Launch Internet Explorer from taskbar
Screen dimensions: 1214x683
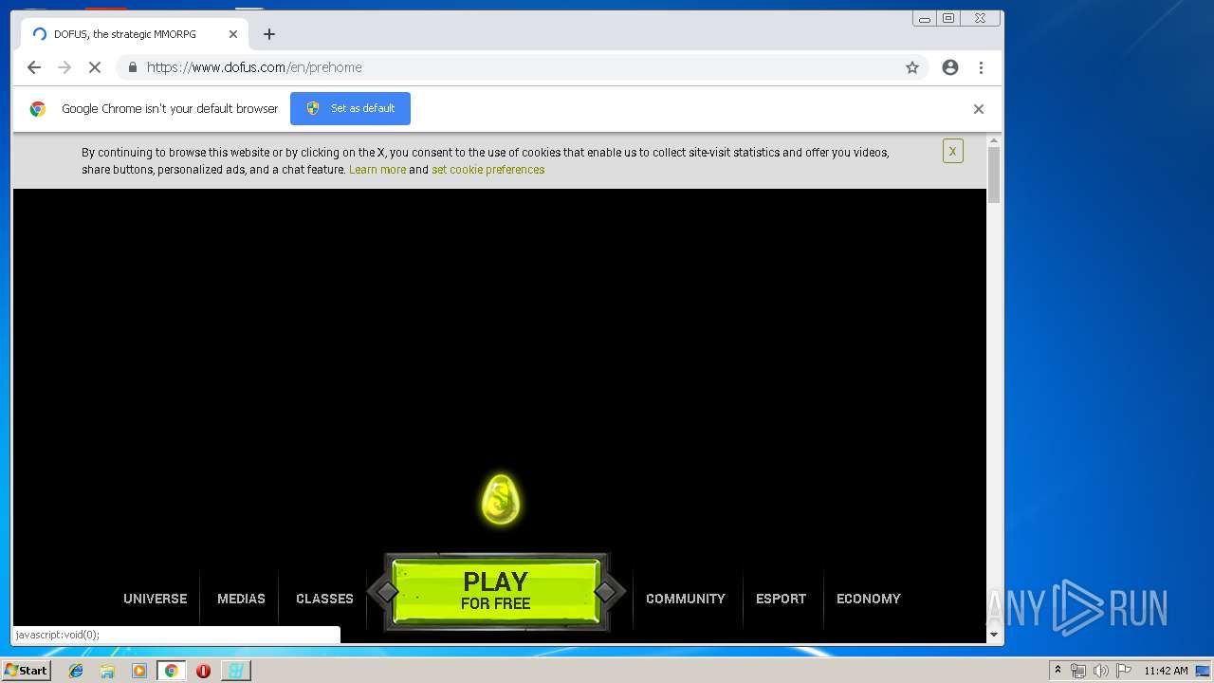coord(76,671)
